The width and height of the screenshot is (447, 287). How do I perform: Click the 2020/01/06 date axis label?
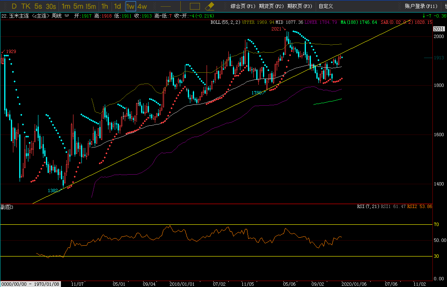pyautogui.click(x=354, y=284)
